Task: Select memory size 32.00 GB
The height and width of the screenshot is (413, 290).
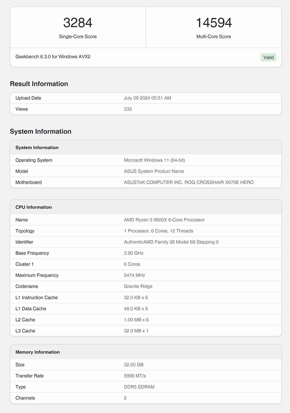Action: [x=134, y=365]
